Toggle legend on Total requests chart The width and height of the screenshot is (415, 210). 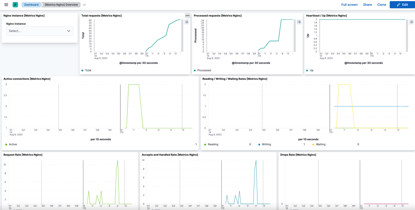tap(187, 22)
